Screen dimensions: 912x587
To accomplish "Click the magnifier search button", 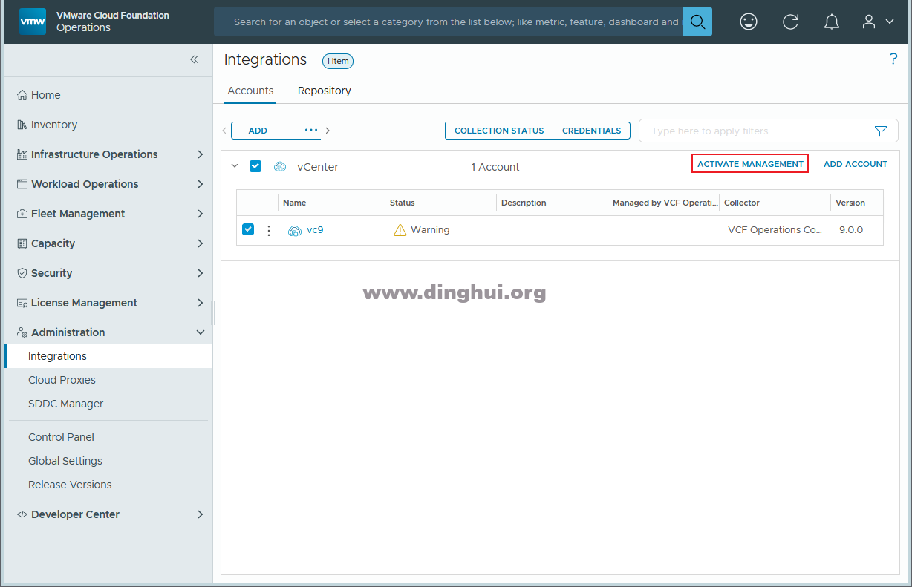I will 697,22.
